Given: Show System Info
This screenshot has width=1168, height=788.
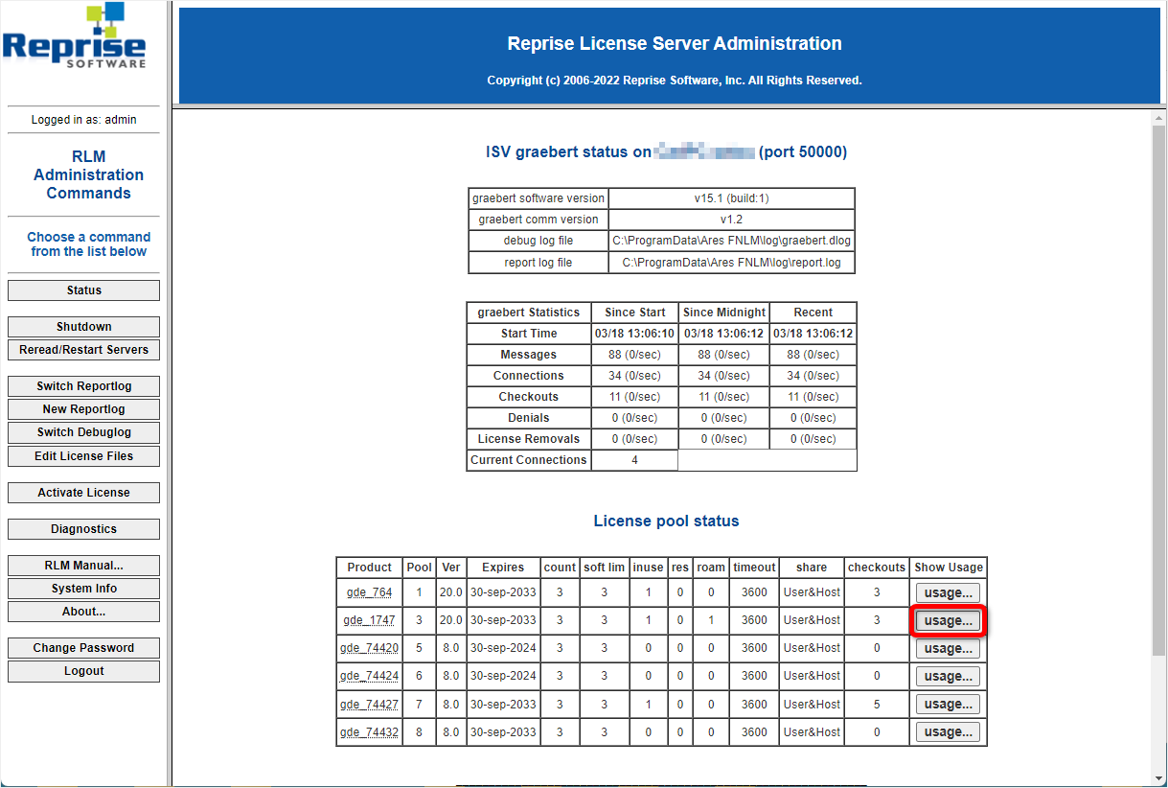Looking at the screenshot, I should tap(84, 589).
